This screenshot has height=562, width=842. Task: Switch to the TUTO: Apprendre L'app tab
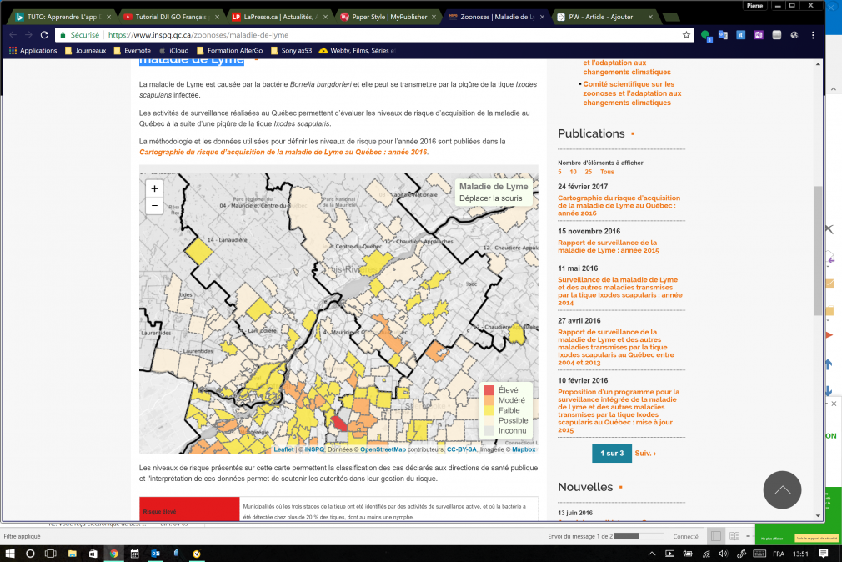(x=62, y=17)
